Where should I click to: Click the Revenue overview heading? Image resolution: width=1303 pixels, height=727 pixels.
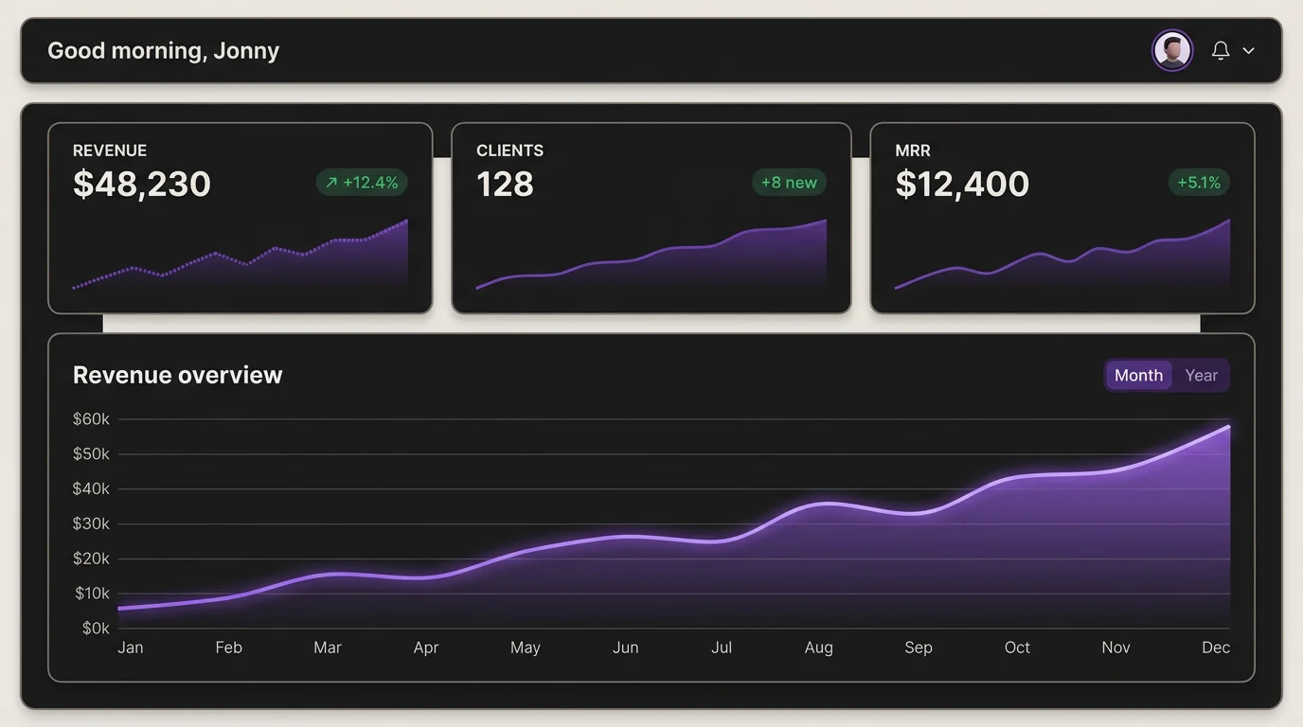177,375
